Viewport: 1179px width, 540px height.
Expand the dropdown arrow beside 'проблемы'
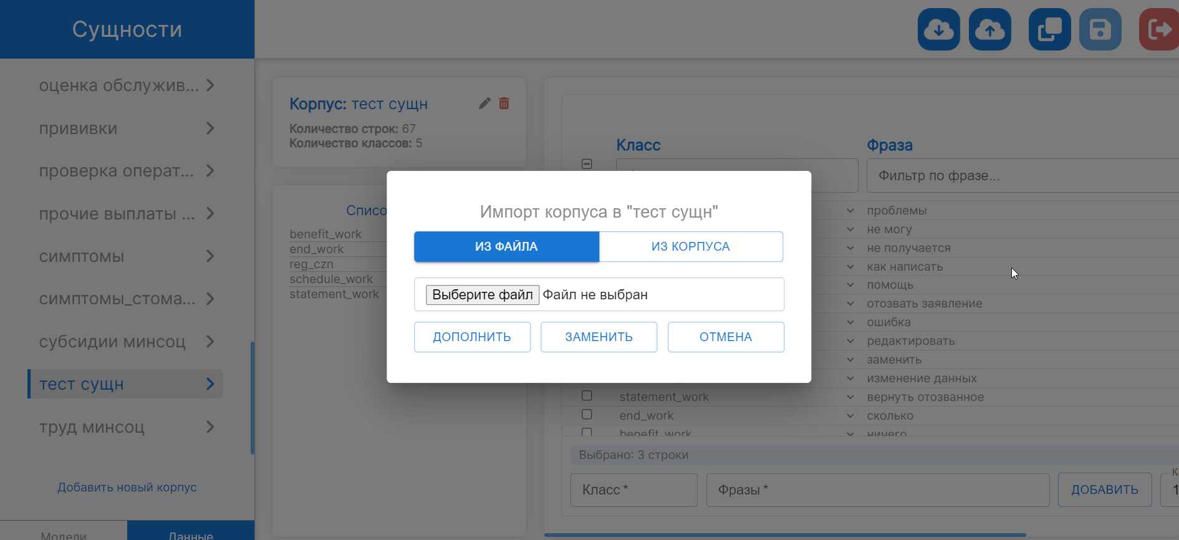pyautogui.click(x=850, y=211)
